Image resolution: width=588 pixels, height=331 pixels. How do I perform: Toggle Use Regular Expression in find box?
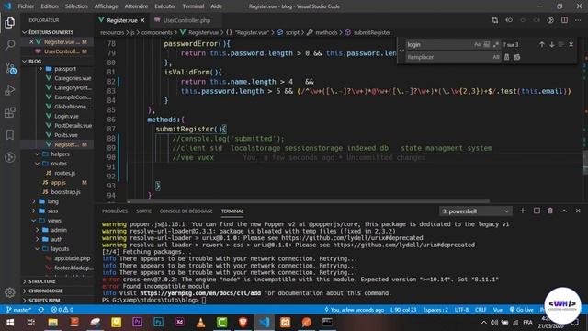pos(496,45)
